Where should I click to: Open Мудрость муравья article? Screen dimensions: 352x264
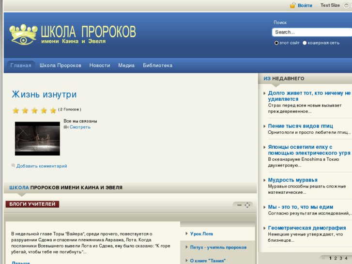(293, 180)
